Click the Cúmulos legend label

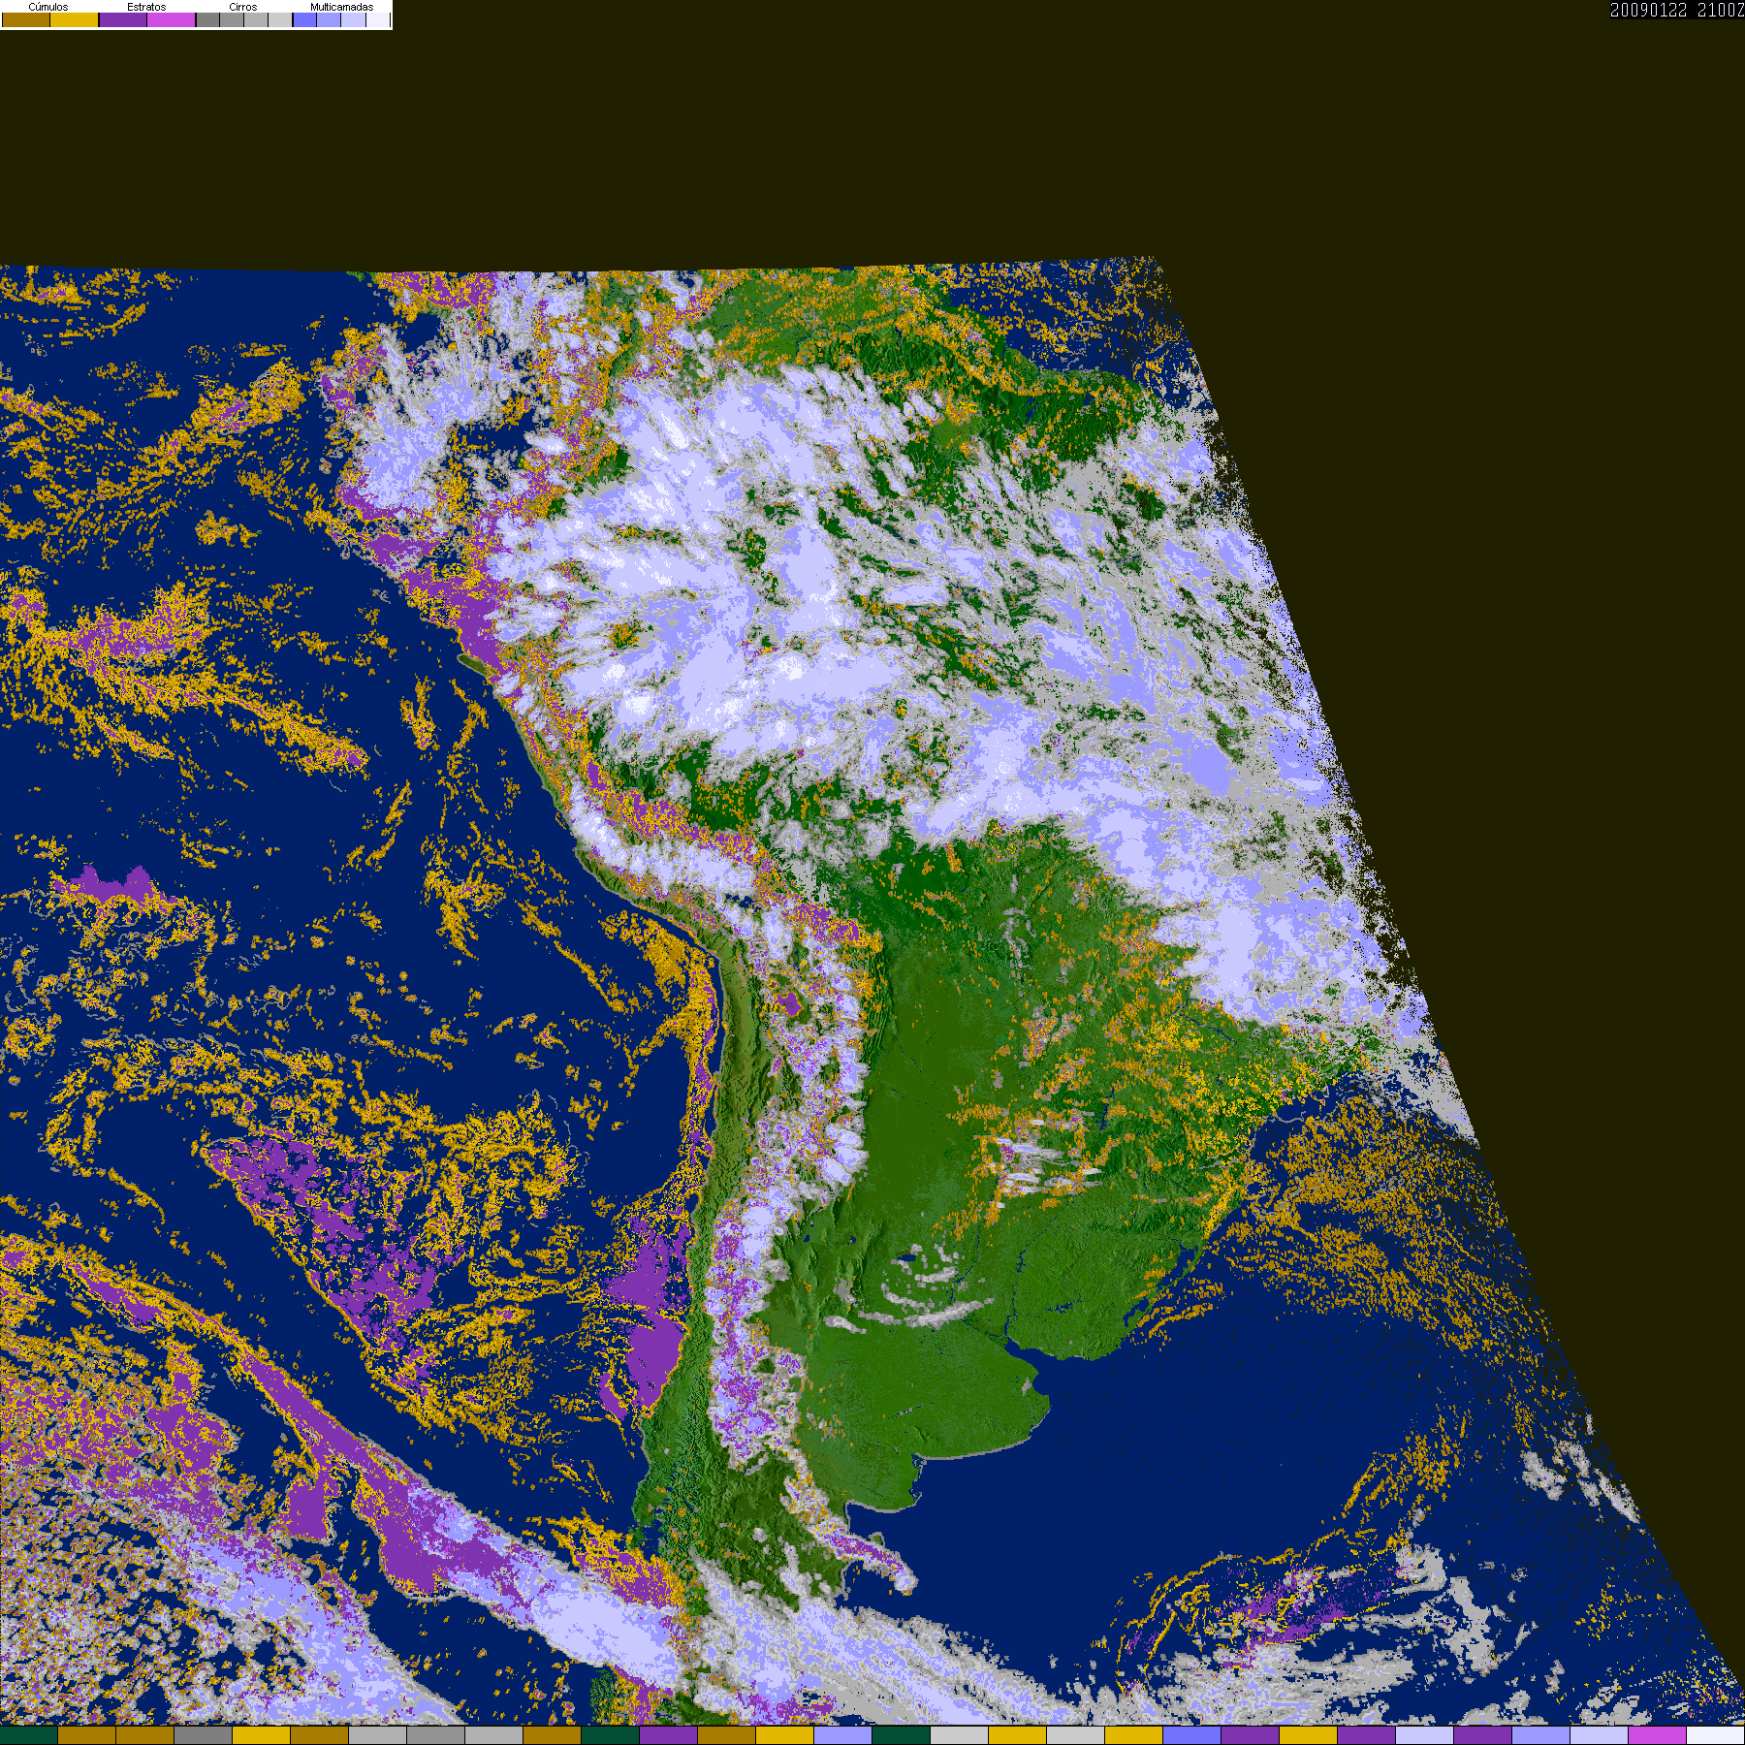pos(48,7)
